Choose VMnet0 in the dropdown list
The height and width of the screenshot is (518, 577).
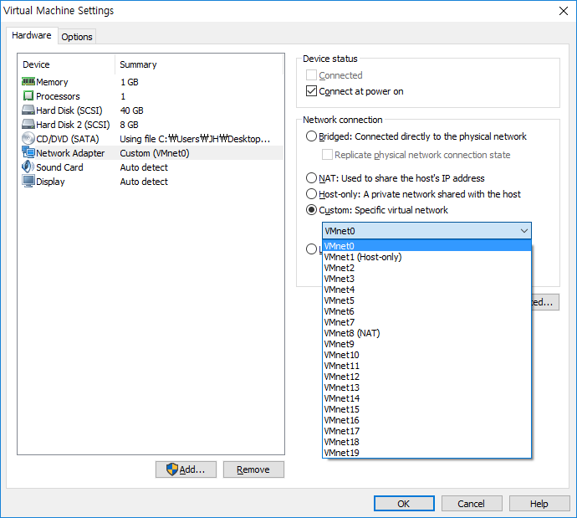tap(426, 246)
